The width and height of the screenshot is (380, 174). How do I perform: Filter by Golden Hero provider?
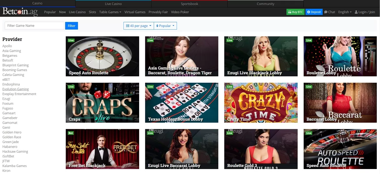click(x=12, y=132)
